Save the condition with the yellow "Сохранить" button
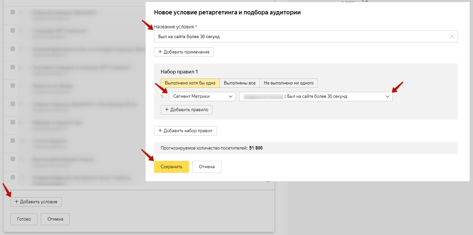This screenshot has height=235, width=473. [171, 167]
